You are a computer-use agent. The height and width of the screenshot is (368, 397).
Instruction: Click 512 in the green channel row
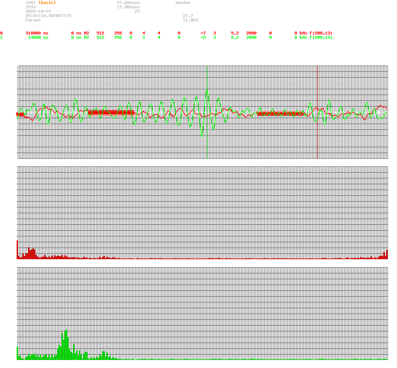100,37
